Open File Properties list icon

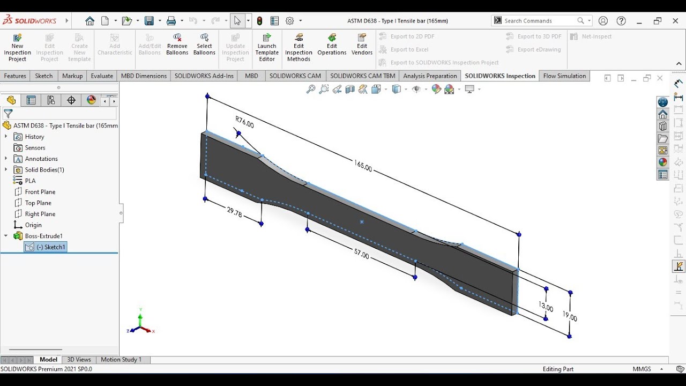click(x=274, y=21)
